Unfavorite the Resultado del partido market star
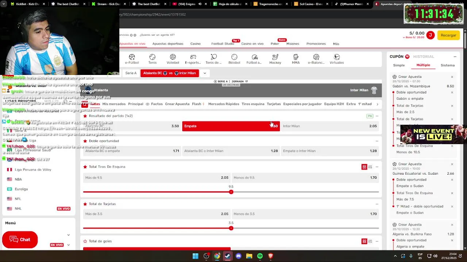The image size is (467, 262). point(85,116)
